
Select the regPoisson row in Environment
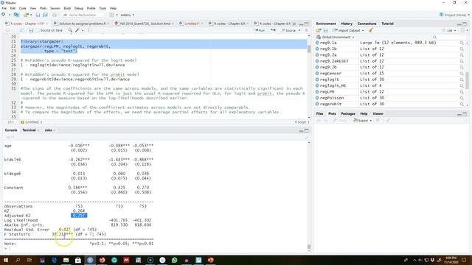[x=390, y=98]
